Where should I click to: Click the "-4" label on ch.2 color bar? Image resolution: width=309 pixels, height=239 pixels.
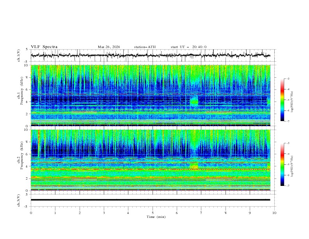pyautogui.click(x=288, y=154)
